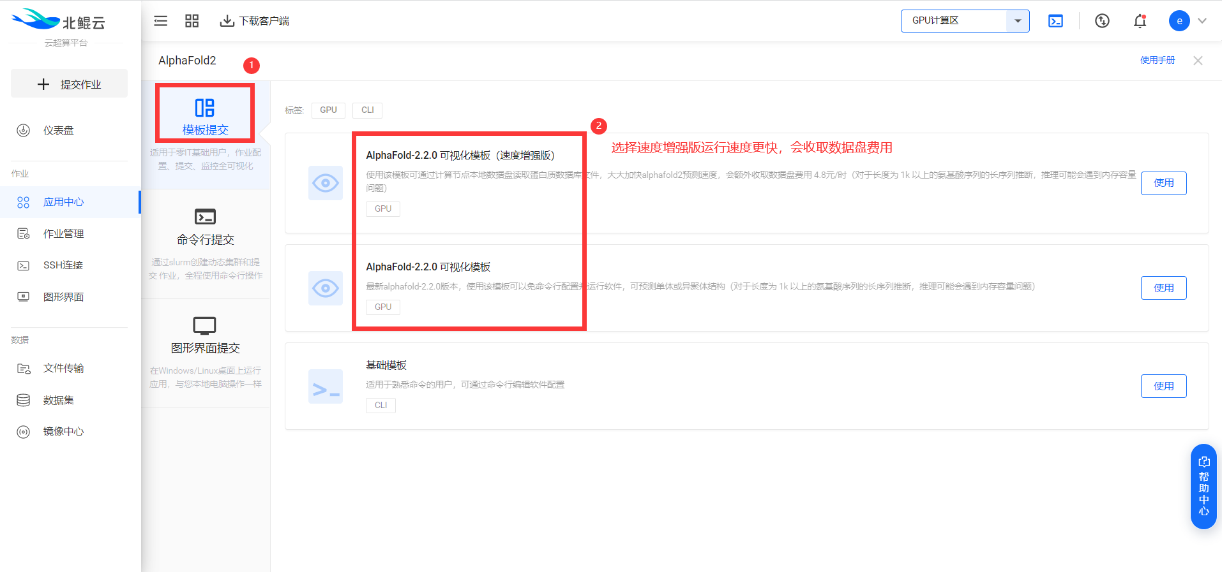Click the SSH连接 sidebar icon
This screenshot has width=1222, height=572.
(x=24, y=265)
